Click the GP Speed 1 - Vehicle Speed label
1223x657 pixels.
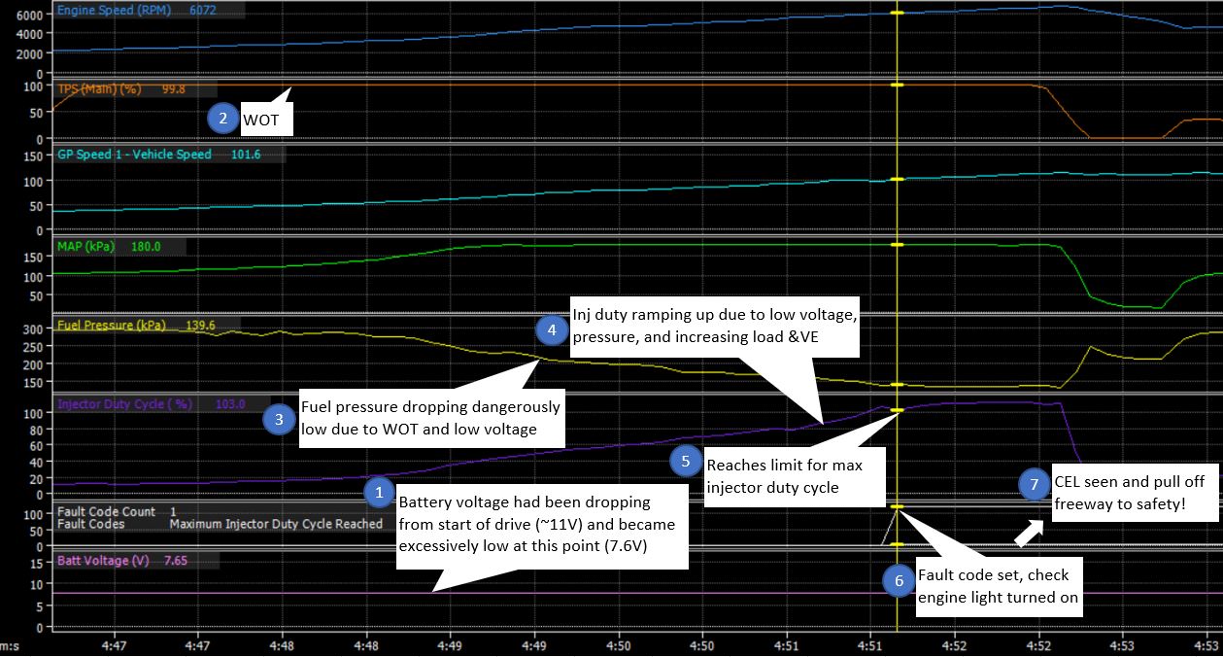coord(134,155)
